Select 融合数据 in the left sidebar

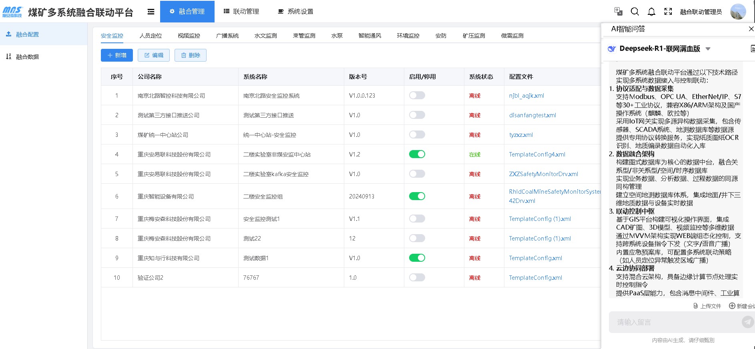click(27, 57)
